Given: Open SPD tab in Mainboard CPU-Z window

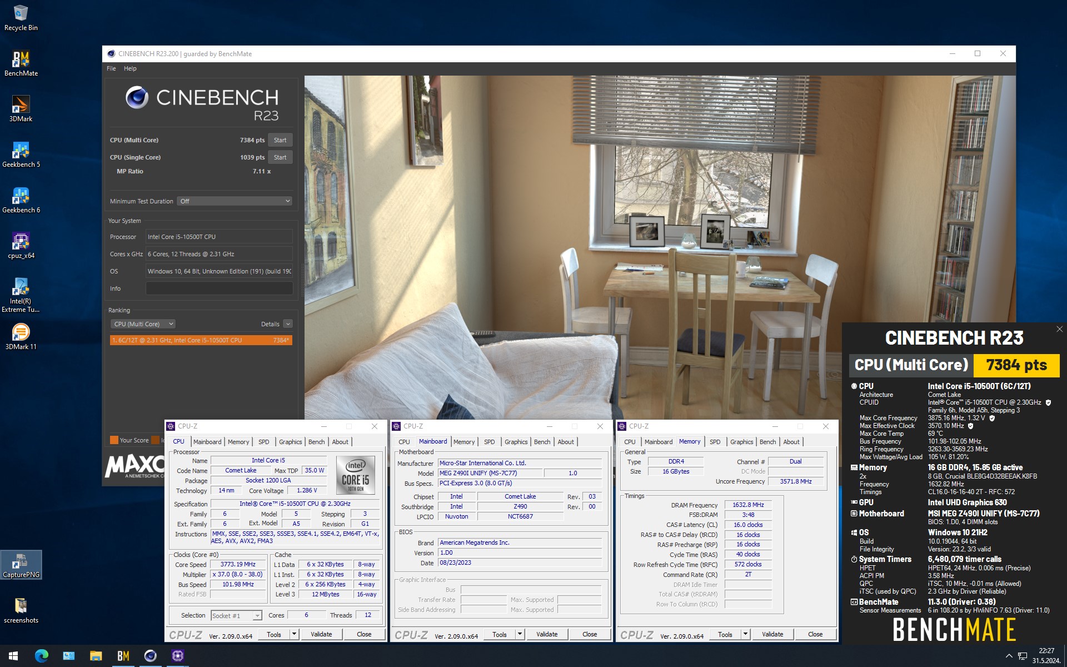Looking at the screenshot, I should [x=490, y=442].
